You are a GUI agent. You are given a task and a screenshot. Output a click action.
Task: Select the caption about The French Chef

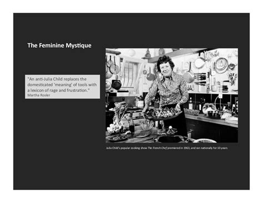[x=167, y=148]
